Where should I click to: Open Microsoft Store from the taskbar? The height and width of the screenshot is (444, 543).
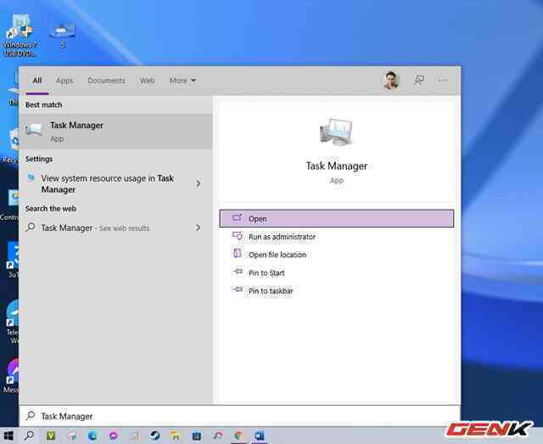(x=196, y=436)
